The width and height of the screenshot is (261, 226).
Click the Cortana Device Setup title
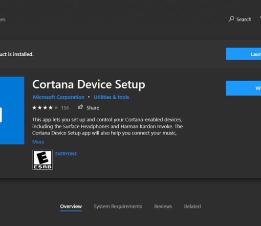click(x=89, y=85)
